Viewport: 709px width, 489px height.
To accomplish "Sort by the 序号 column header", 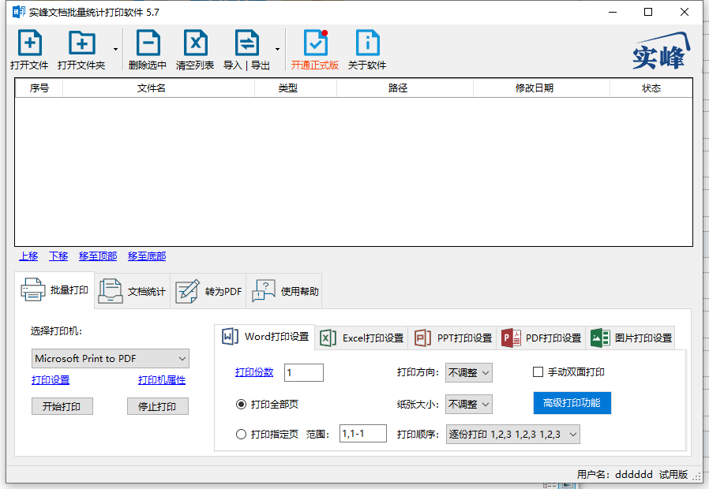I will [x=39, y=88].
